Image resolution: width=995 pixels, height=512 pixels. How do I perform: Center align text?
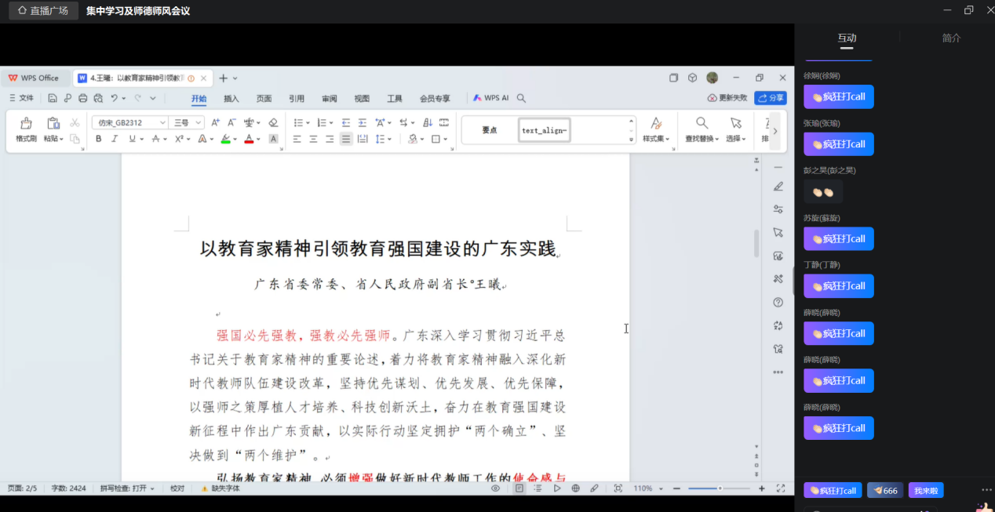313,139
